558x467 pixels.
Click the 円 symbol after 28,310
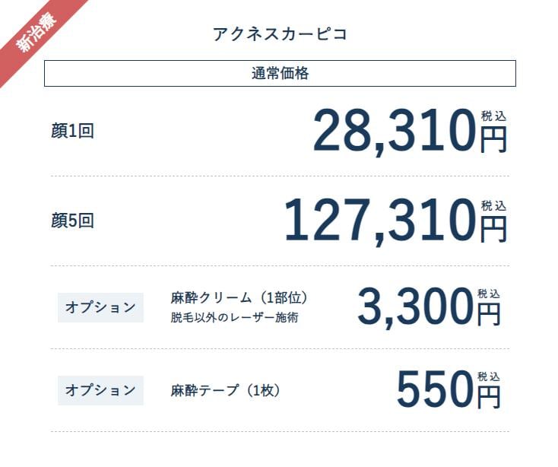pos(493,139)
